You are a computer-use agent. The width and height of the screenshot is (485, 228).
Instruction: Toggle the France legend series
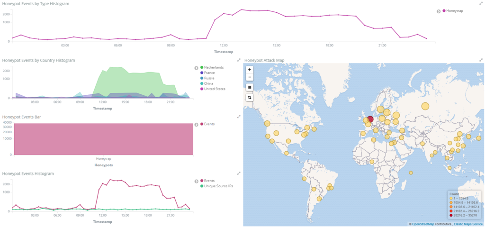click(x=207, y=73)
